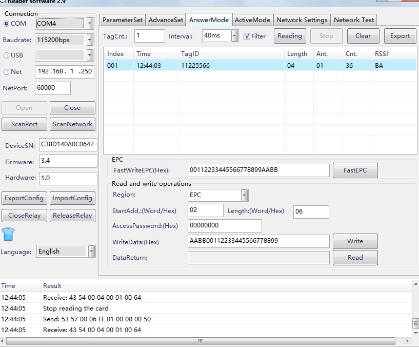
Task: Open the Language English dropdown
Action: coord(91,252)
